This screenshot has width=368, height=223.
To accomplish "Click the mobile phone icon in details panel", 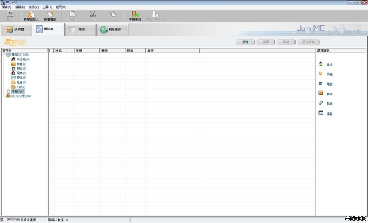I will coord(320,74).
